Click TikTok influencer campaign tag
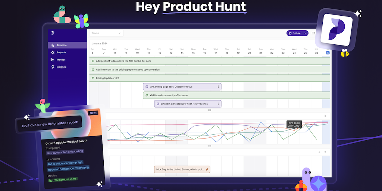The height and width of the screenshot is (191, 382). [x=65, y=163]
